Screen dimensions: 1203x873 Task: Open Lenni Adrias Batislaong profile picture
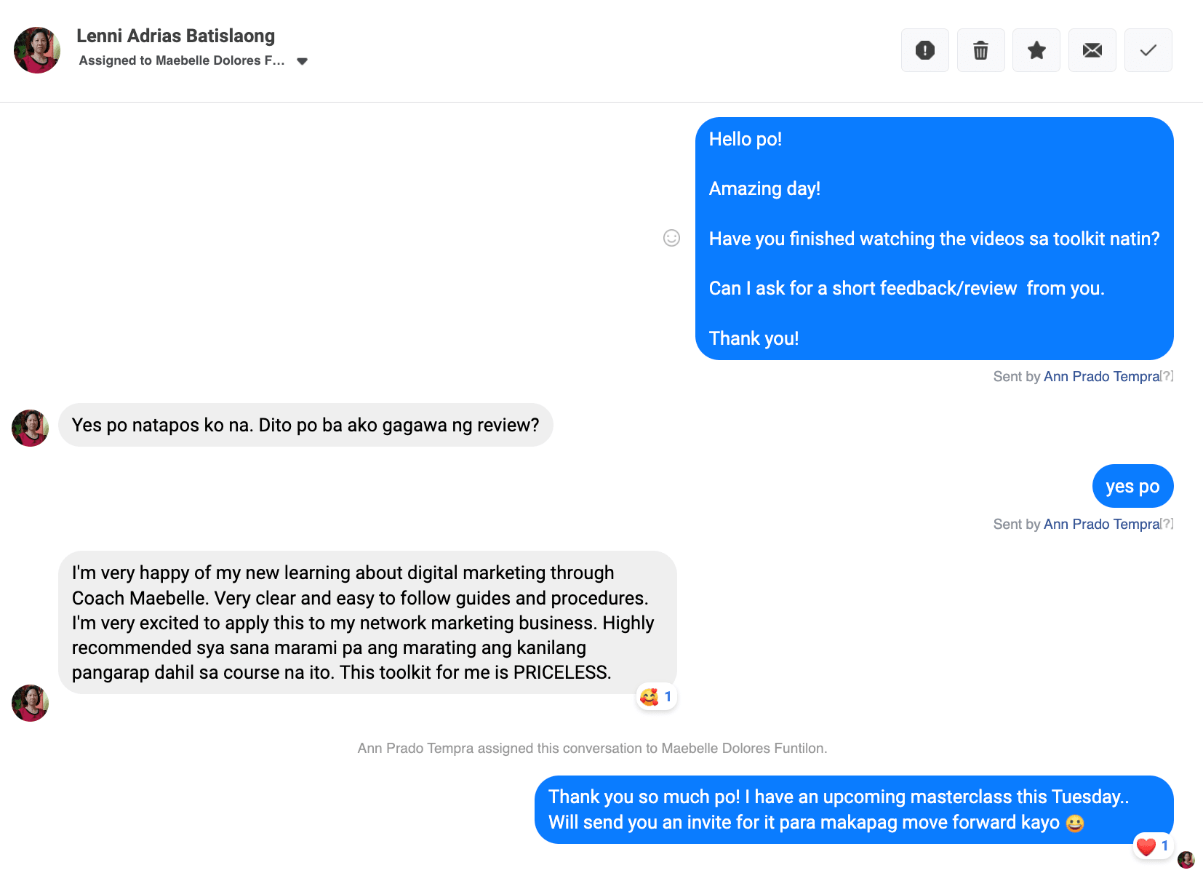(x=37, y=50)
